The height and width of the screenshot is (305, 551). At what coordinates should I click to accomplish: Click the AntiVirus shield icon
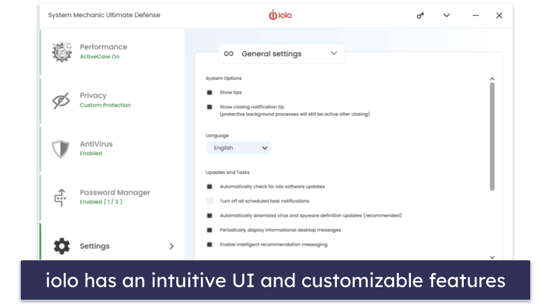(x=60, y=149)
